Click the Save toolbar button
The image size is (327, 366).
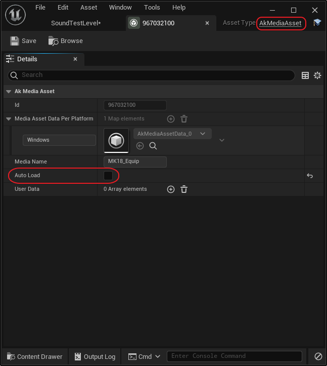tap(23, 41)
